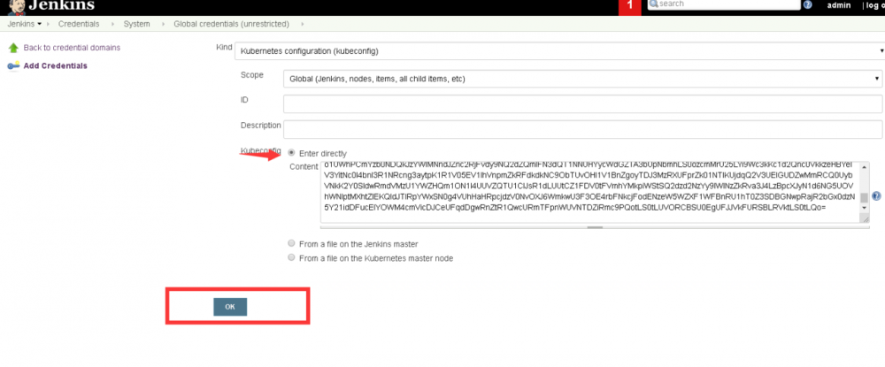Click the Kubeconfig label

[x=260, y=150]
